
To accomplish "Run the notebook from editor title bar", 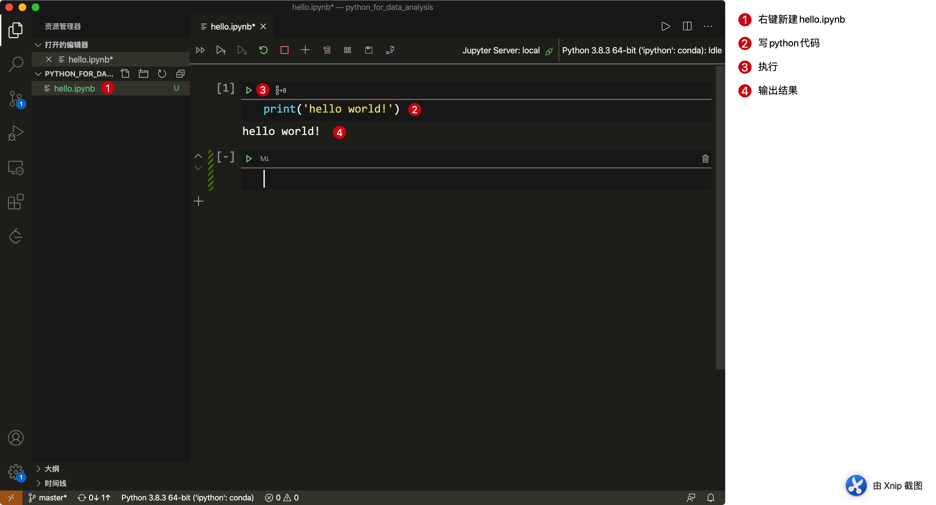I will point(666,27).
